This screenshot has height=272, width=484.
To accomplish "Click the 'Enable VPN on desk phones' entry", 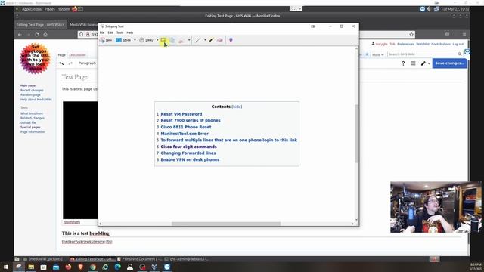I will click(190, 159).
